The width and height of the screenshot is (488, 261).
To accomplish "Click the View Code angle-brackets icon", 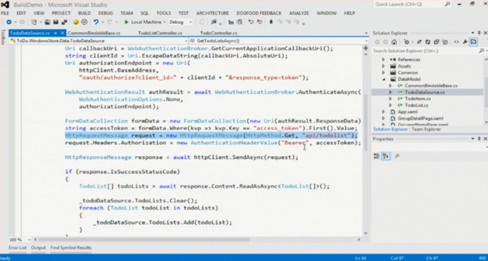I will [456, 42].
